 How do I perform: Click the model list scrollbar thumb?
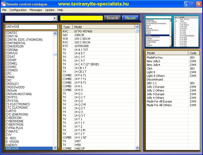(137, 31)
